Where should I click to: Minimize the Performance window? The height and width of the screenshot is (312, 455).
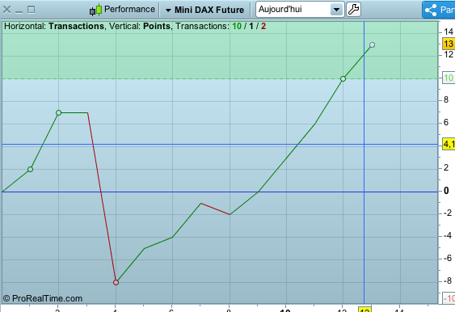(x=19, y=12)
